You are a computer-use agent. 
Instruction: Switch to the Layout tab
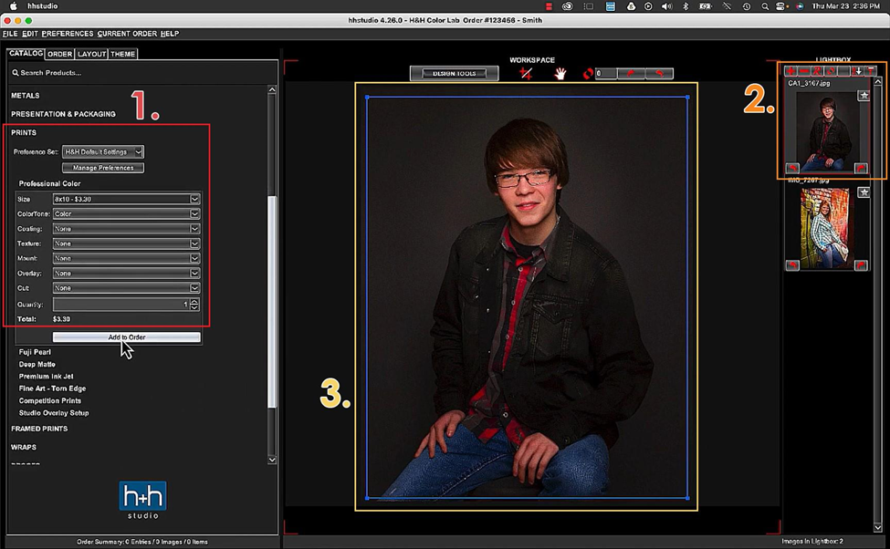(x=91, y=54)
